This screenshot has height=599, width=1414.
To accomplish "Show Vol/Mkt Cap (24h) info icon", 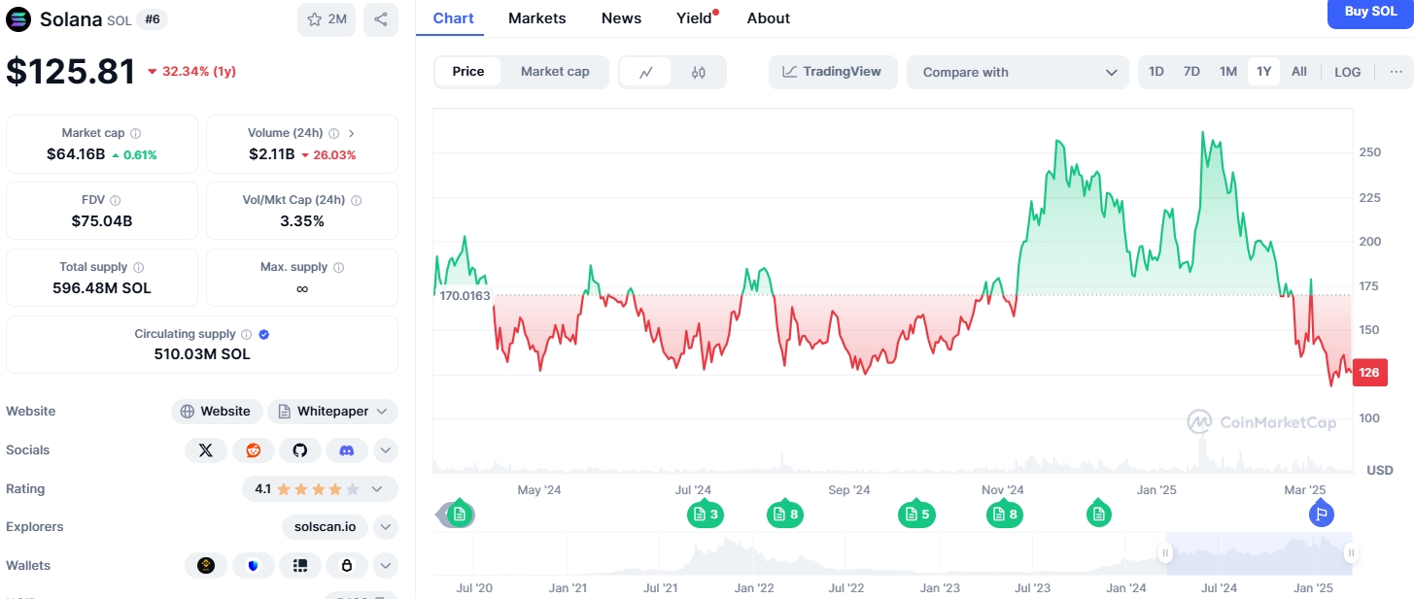I will (356, 200).
